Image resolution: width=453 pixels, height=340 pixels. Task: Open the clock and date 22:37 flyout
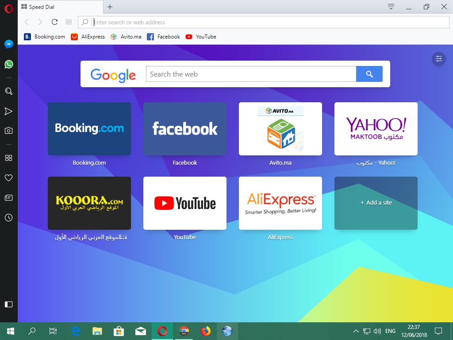tap(414, 331)
